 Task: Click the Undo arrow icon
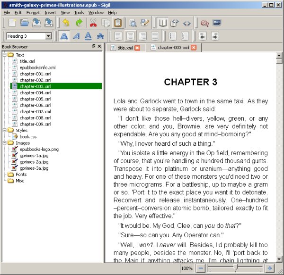point(66,23)
